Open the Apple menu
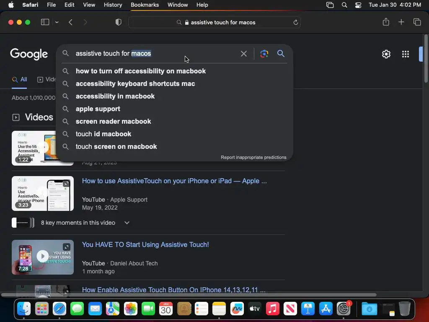The height and width of the screenshot is (322, 429). (11, 5)
